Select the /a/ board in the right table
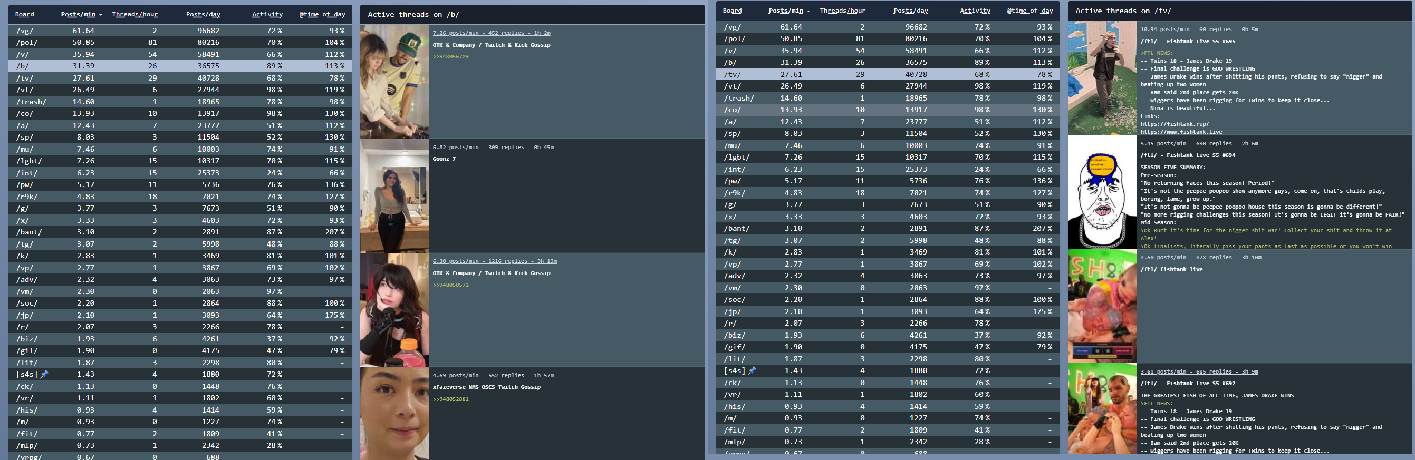 (888, 122)
